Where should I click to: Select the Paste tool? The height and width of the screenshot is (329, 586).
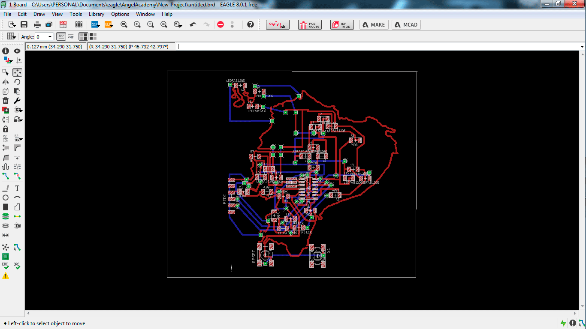click(x=17, y=91)
